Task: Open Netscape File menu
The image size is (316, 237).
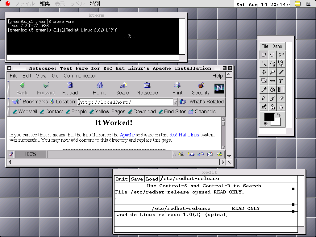Action: 14,76
